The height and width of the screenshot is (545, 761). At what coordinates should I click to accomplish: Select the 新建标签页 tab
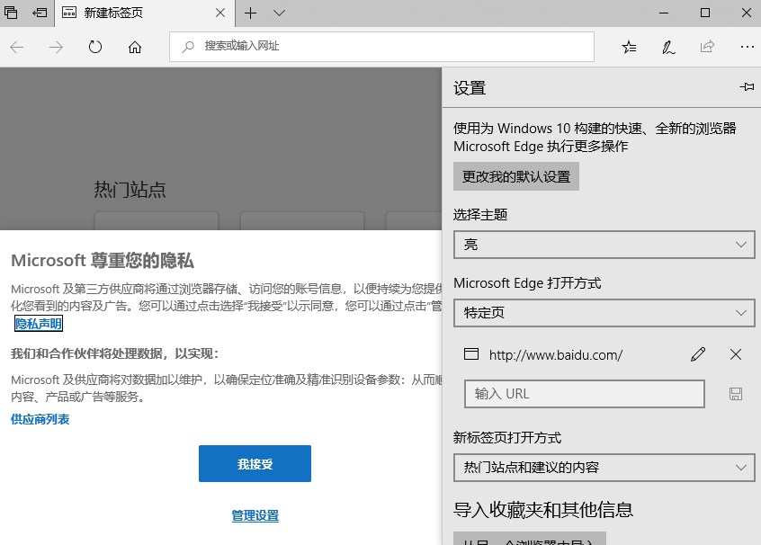coord(135,13)
